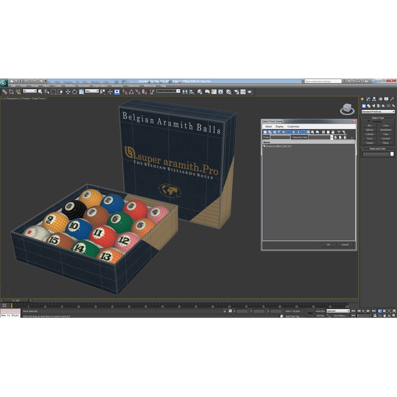The image size is (397, 397).
Task: Open the key mode Selected dropdown
Action: click(338, 311)
